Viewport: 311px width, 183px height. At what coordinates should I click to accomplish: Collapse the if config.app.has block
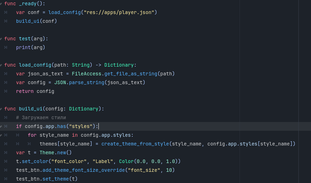click(1, 127)
